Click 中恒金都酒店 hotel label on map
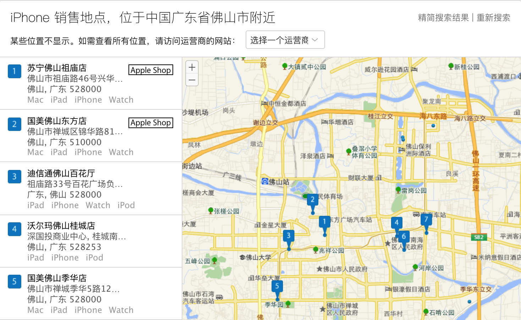The width and height of the screenshot is (521, 320). point(287,104)
